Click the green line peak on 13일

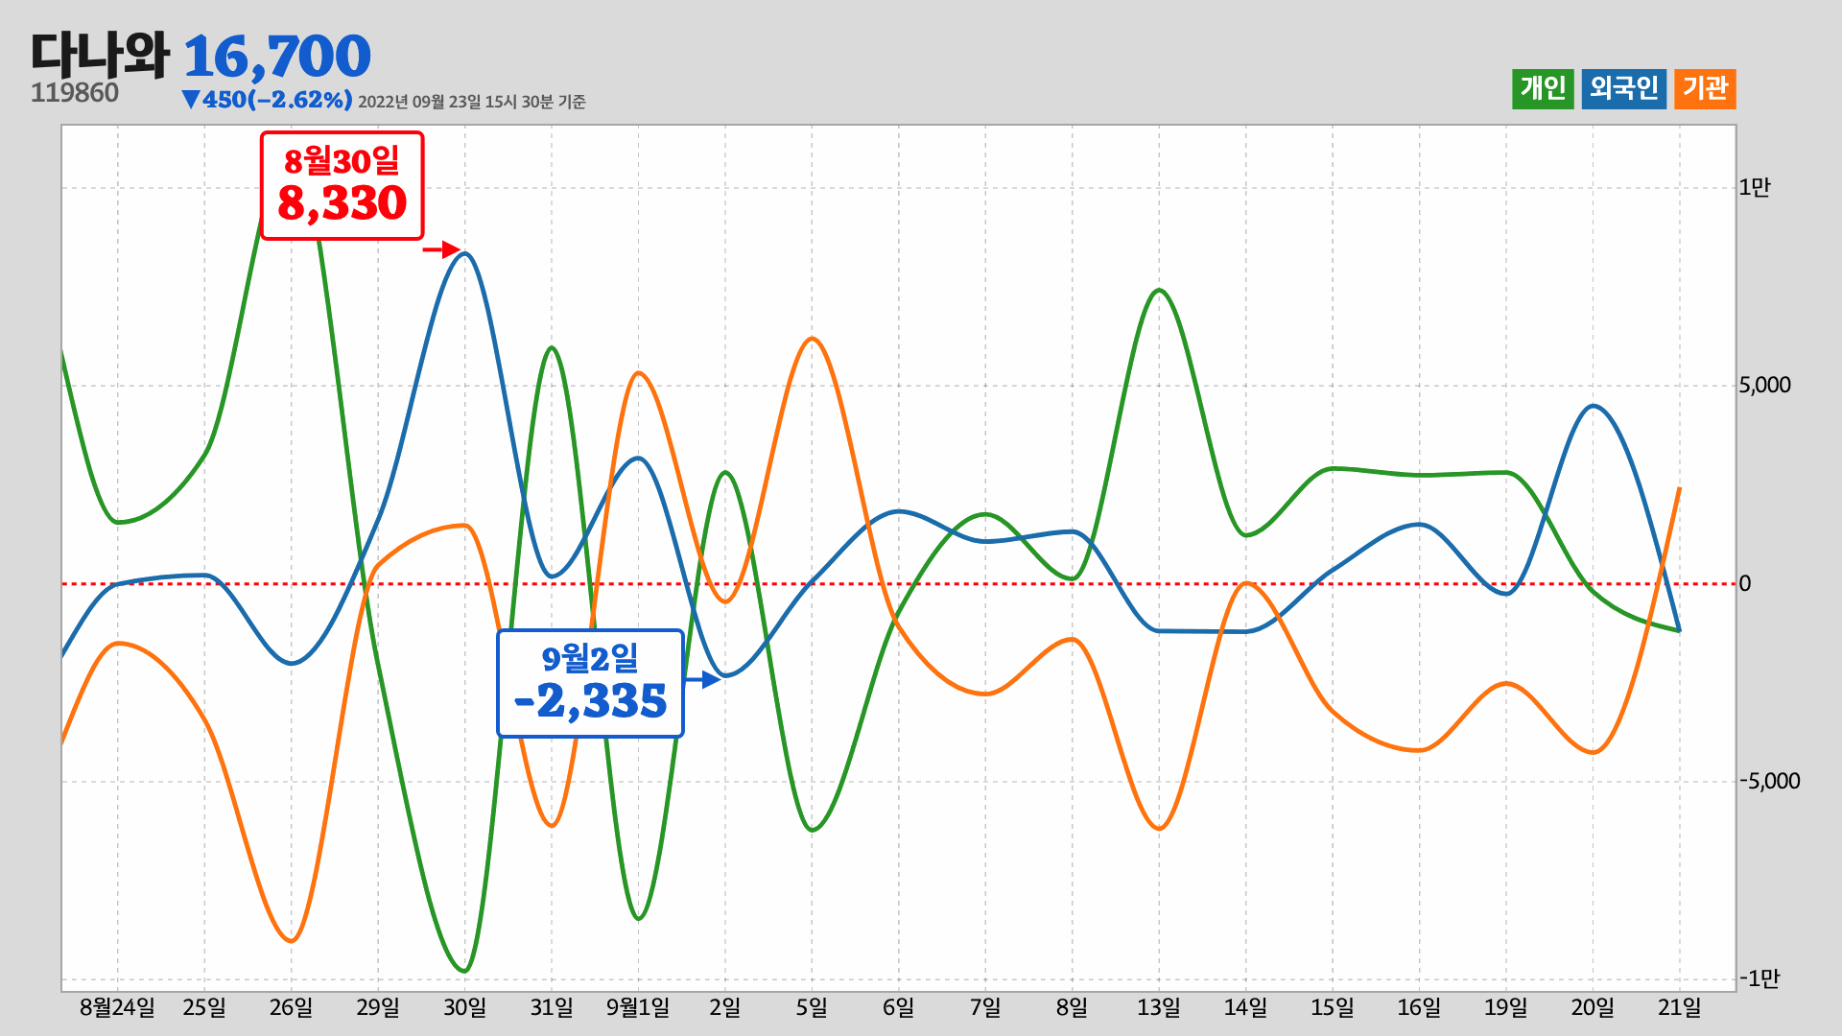click(x=1159, y=290)
